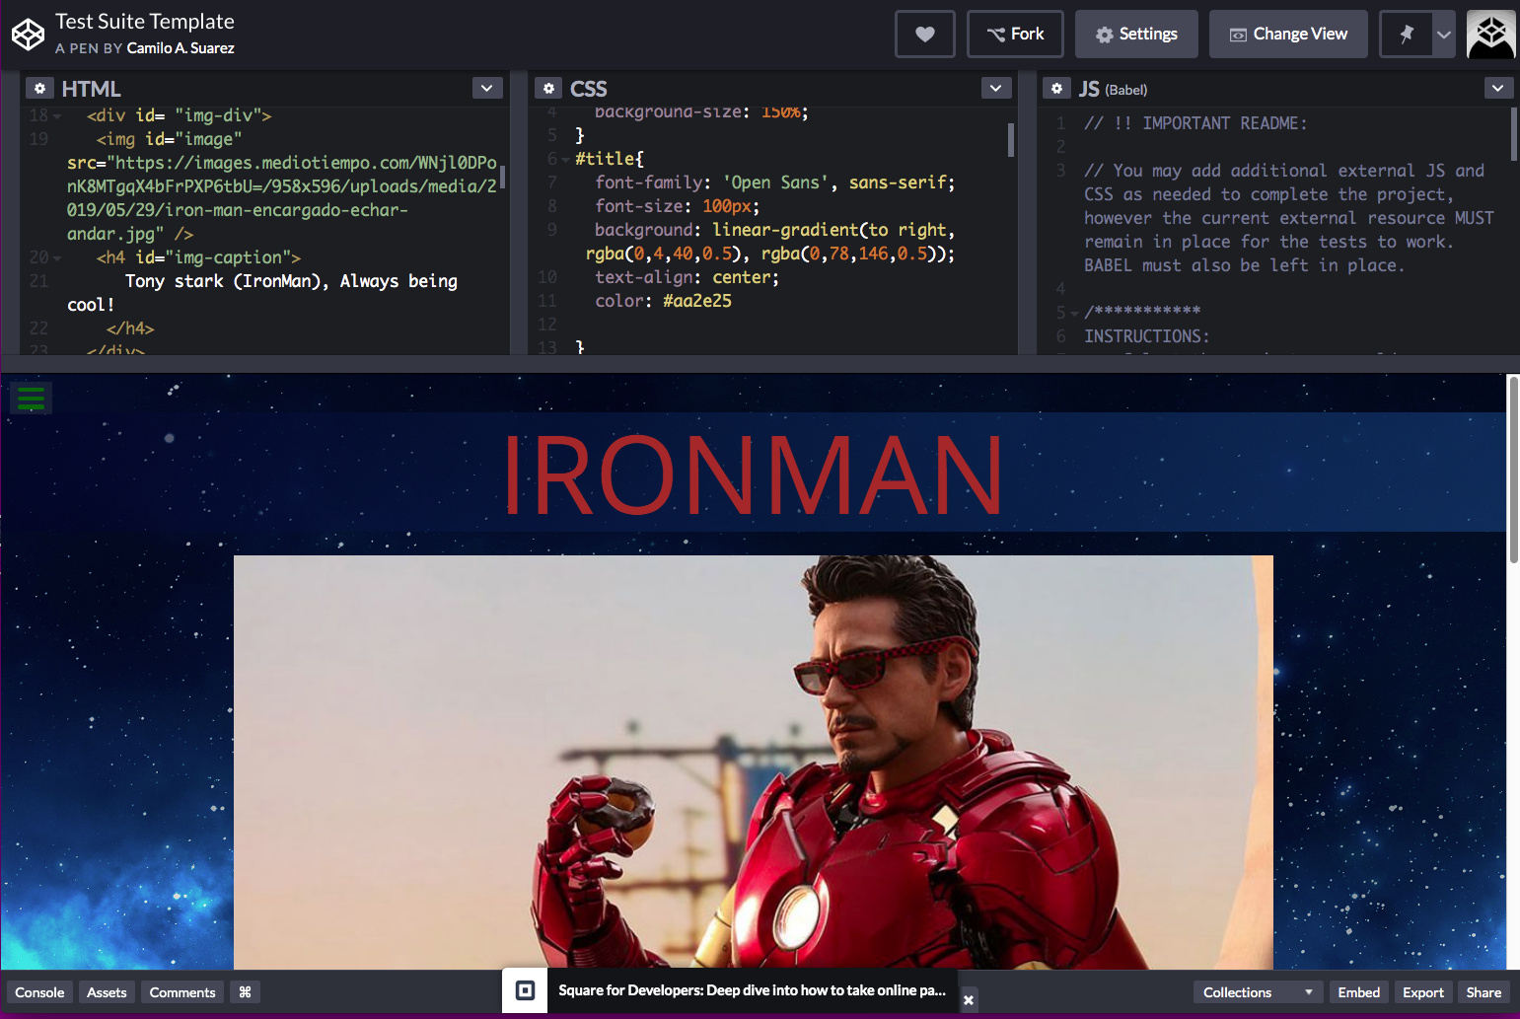Screen dimensions: 1520x1019
Task: Click the Iron Man image in preview
Action: click(754, 762)
